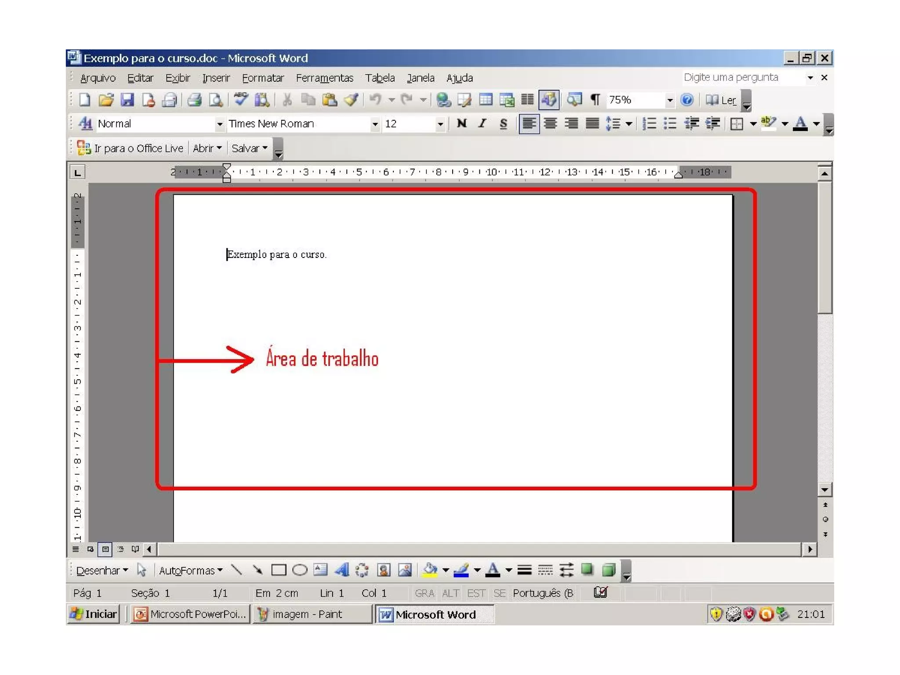Enable center text alignment

[550, 124]
